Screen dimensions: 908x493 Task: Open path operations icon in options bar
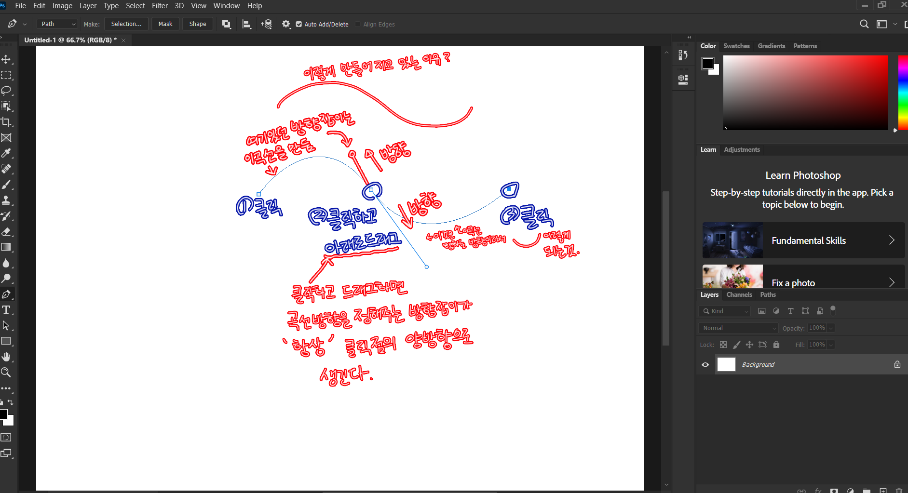click(226, 24)
